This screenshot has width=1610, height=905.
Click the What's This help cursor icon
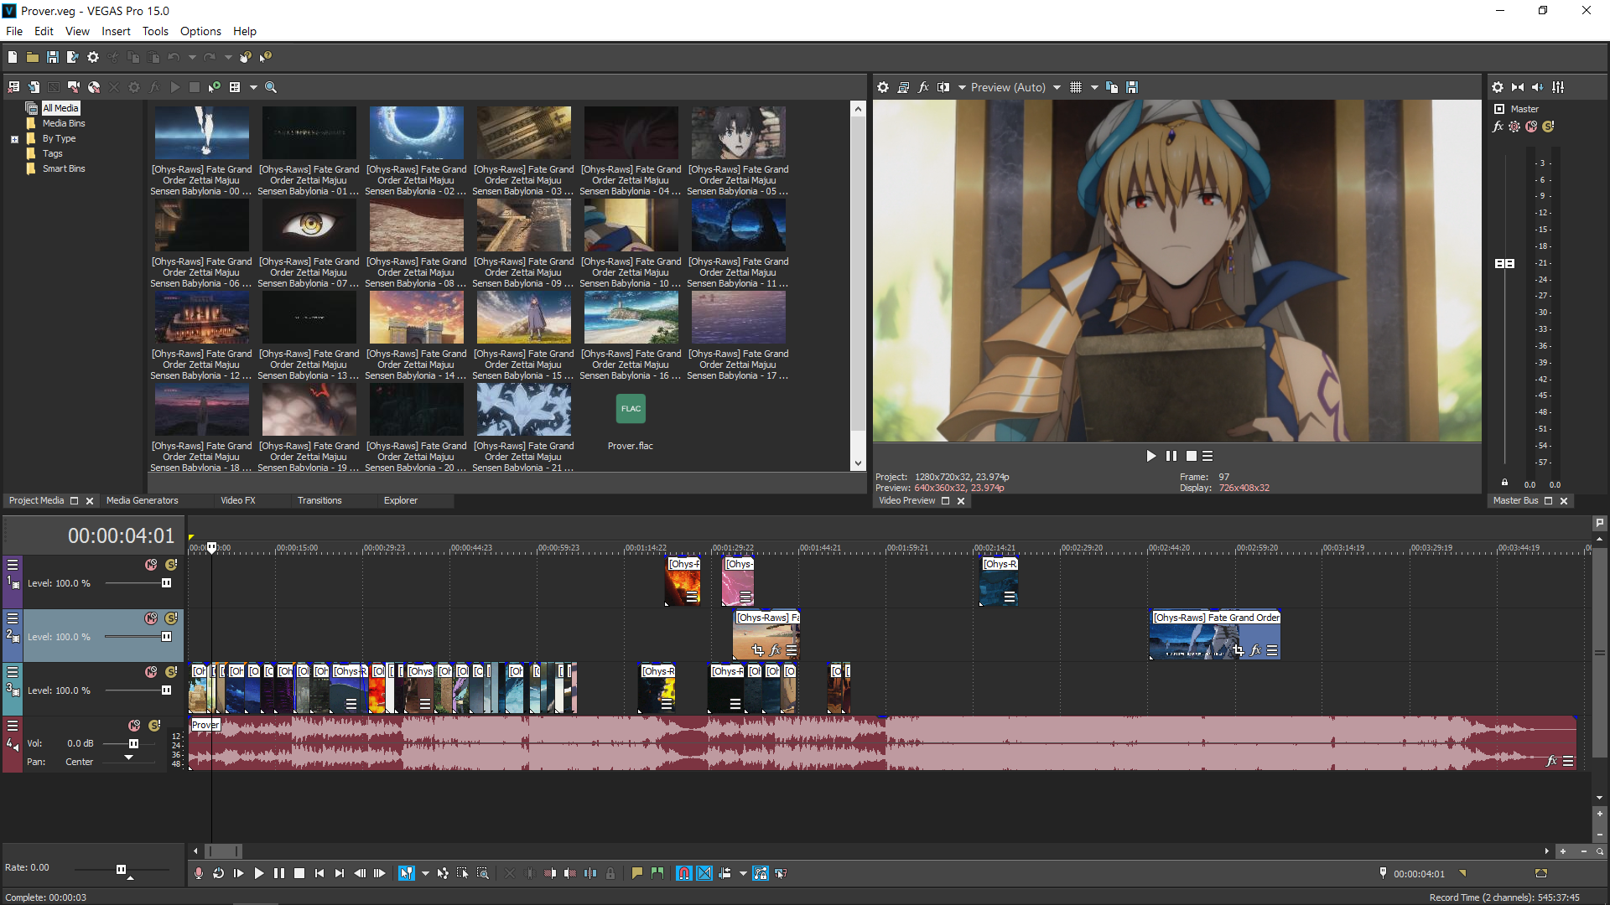(266, 57)
